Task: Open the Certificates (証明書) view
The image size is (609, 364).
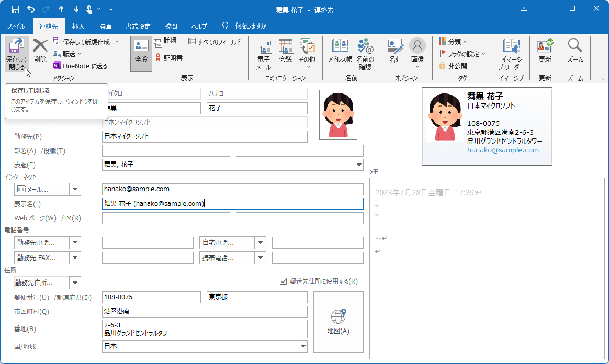Action: [168, 58]
